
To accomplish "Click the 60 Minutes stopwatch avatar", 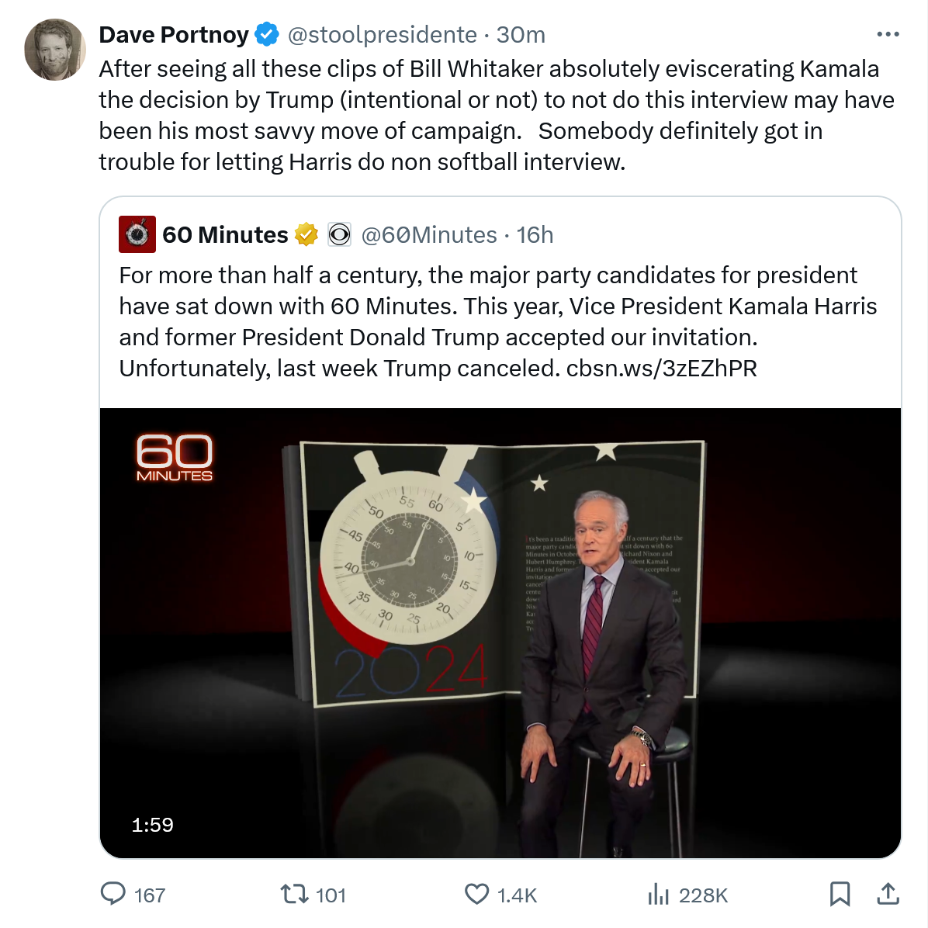I will (137, 234).
